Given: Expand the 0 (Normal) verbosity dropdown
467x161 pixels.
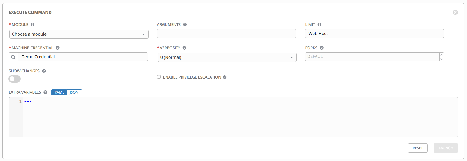Looking at the screenshot, I should pos(227,57).
